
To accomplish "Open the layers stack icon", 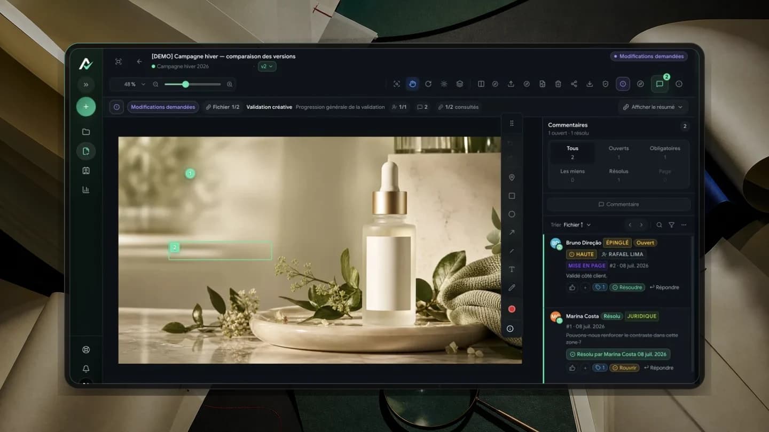I will click(x=459, y=84).
